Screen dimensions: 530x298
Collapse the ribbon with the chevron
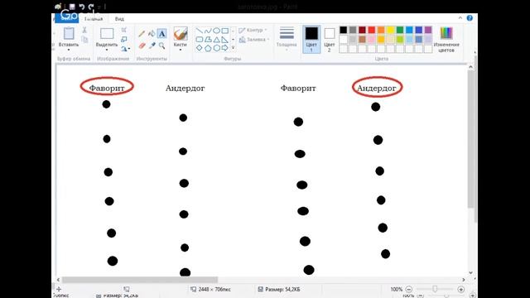[x=460, y=18]
